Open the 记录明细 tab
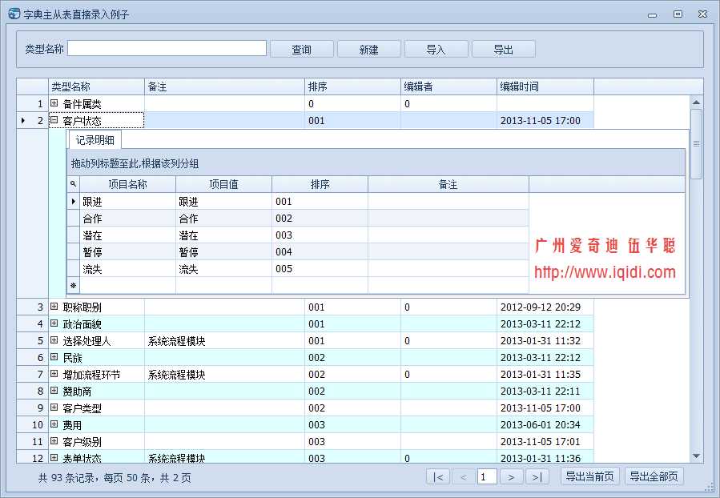 coord(95,140)
